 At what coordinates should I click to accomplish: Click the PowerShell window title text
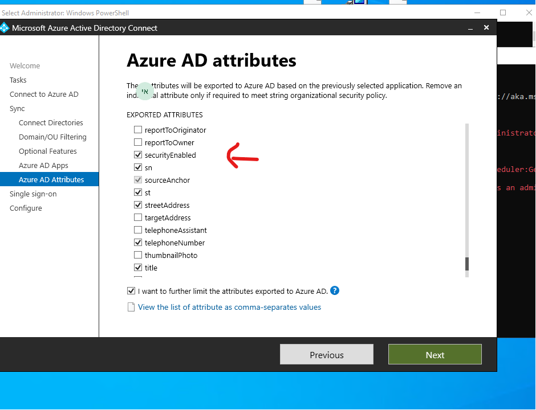66,13
